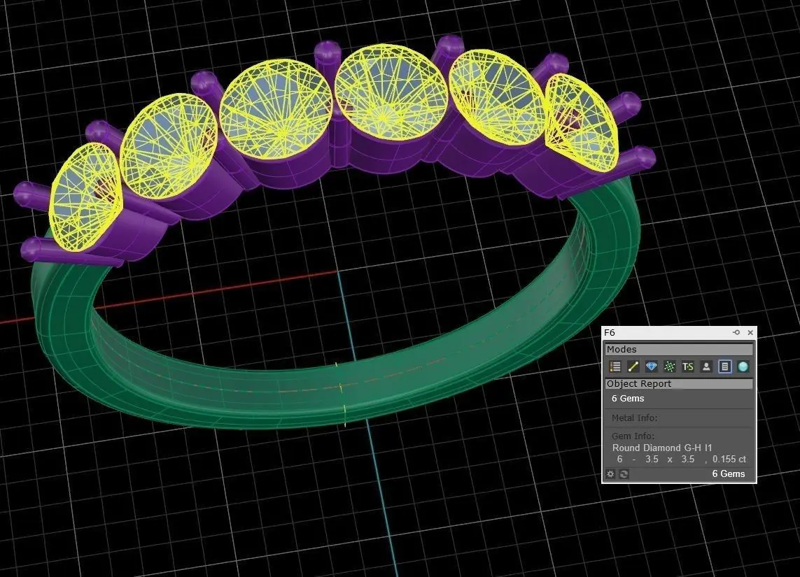800x577 pixels.
Task: Select 'Round Diamond G-H I1' gem entry
Action: click(x=662, y=448)
